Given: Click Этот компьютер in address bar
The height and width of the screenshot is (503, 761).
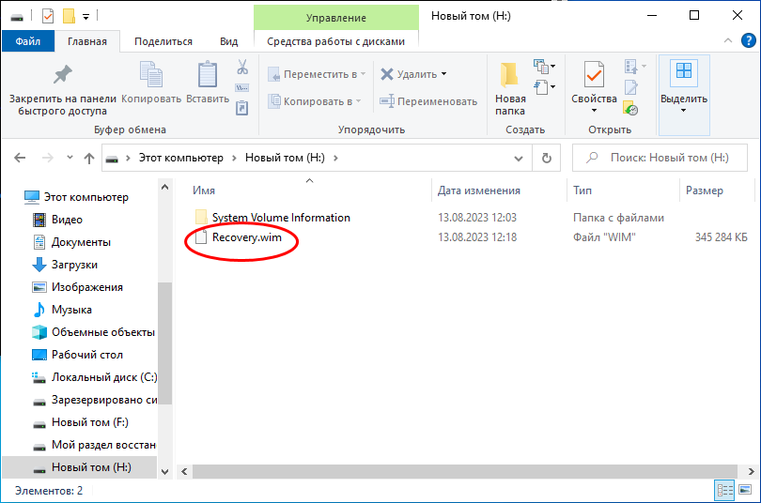Looking at the screenshot, I should point(180,158).
